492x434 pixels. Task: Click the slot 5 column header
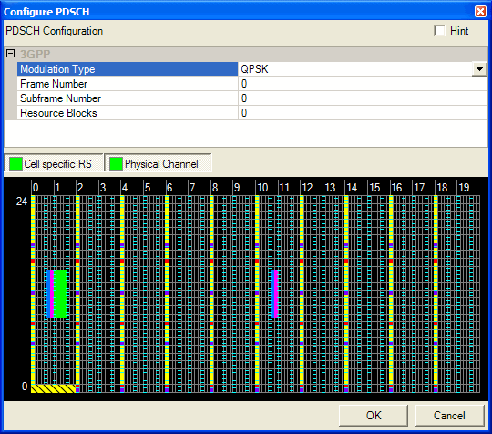click(x=148, y=188)
